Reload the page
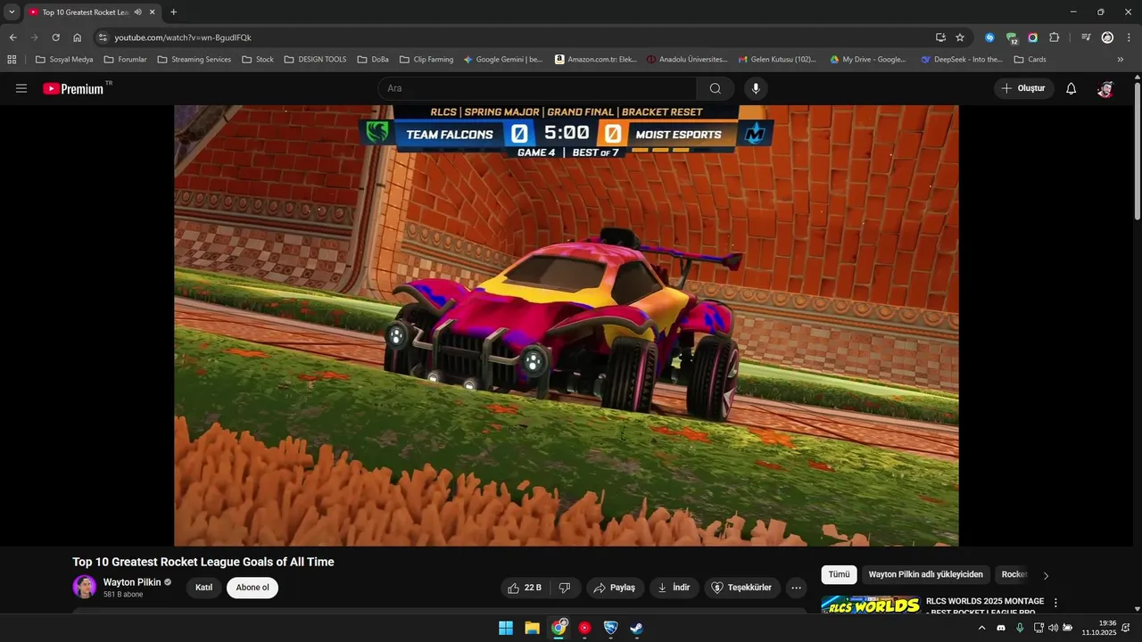 tap(55, 37)
